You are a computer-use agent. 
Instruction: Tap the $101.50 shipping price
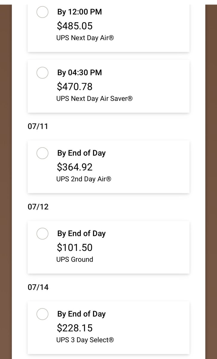[75, 247]
